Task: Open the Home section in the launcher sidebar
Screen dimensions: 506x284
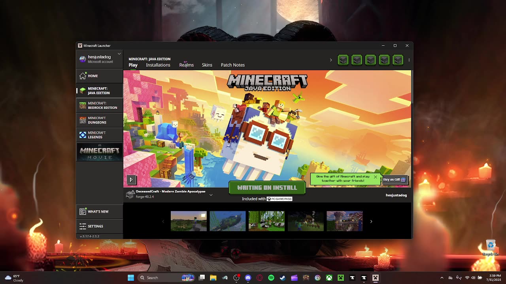Action: 100,76
